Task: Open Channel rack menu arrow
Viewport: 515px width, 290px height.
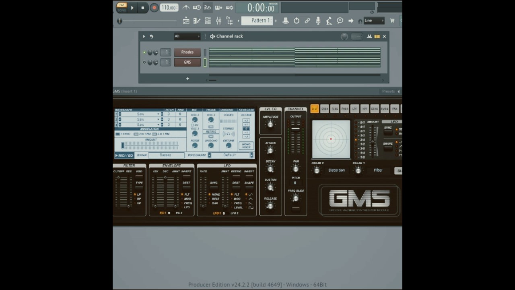Action: click(x=144, y=36)
